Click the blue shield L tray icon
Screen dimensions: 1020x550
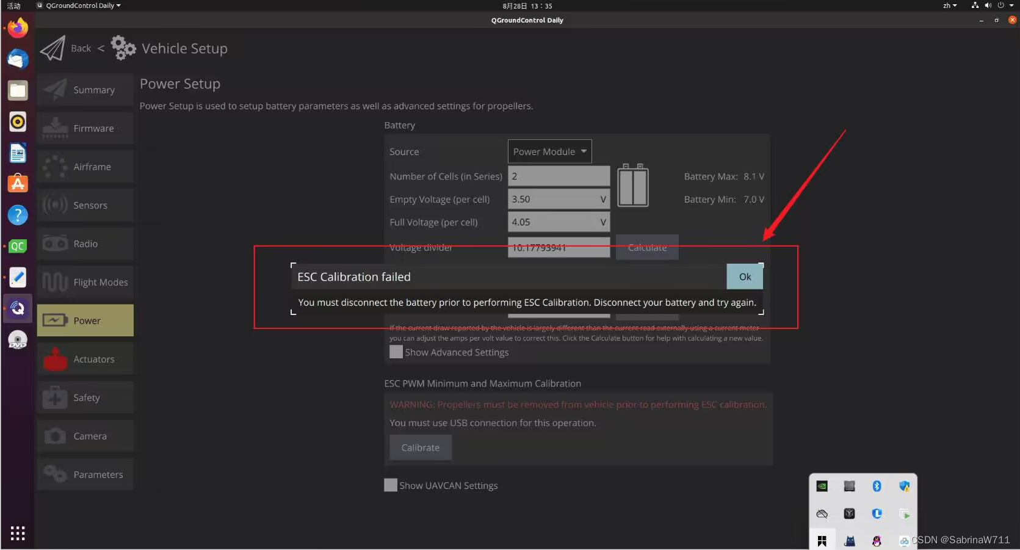[877, 513]
